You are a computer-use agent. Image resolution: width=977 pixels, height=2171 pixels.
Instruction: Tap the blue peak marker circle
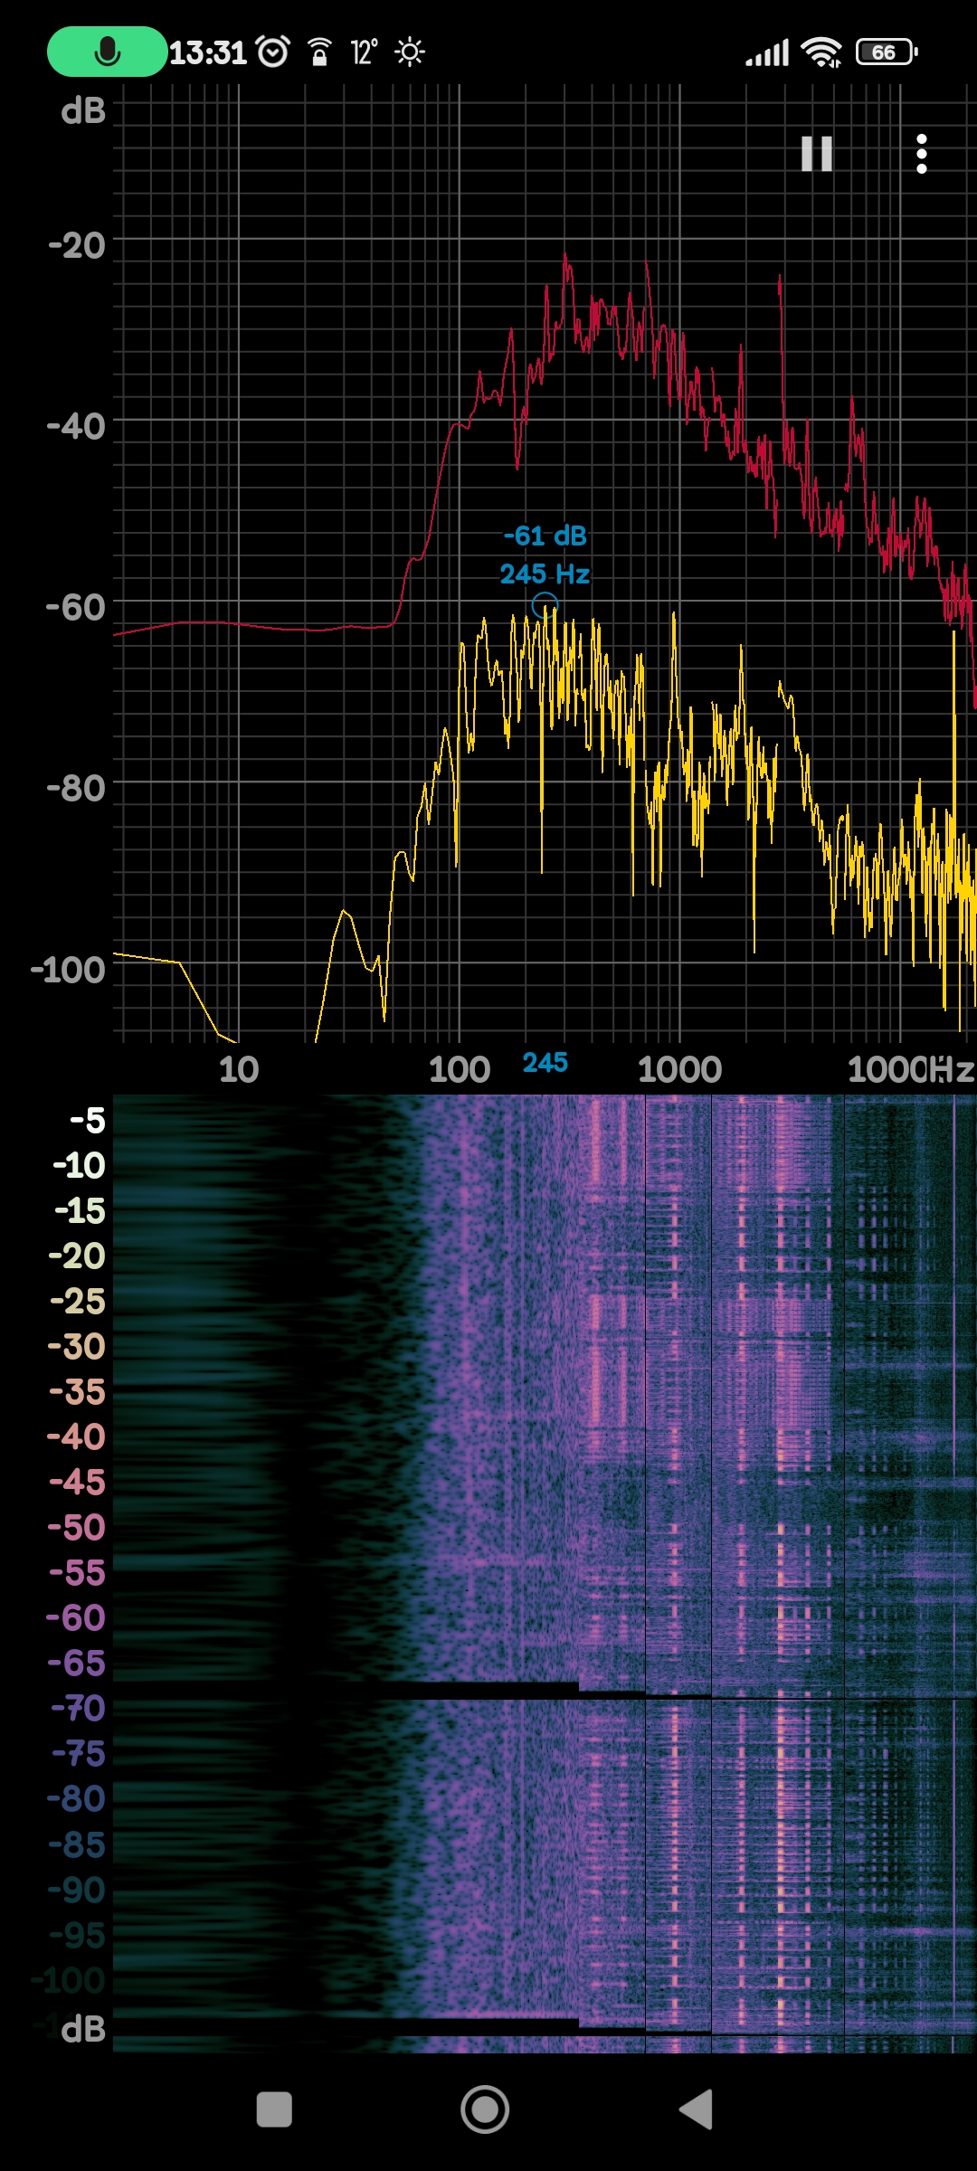(x=545, y=605)
